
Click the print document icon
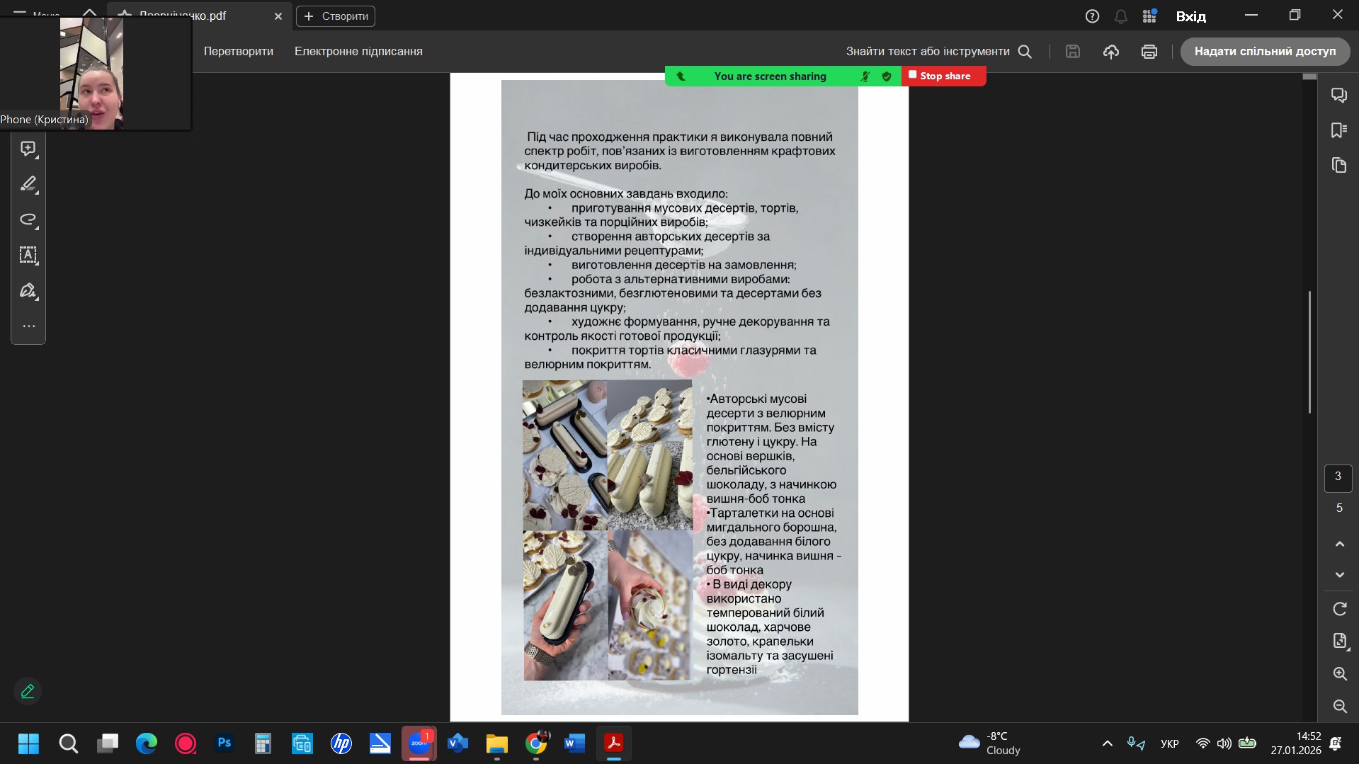pyautogui.click(x=1149, y=52)
